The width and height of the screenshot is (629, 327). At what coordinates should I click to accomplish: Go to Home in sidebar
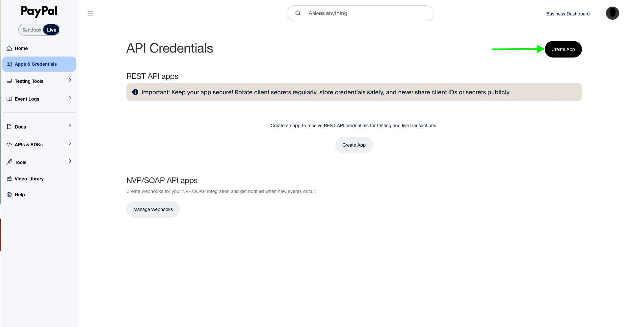pyautogui.click(x=39, y=48)
